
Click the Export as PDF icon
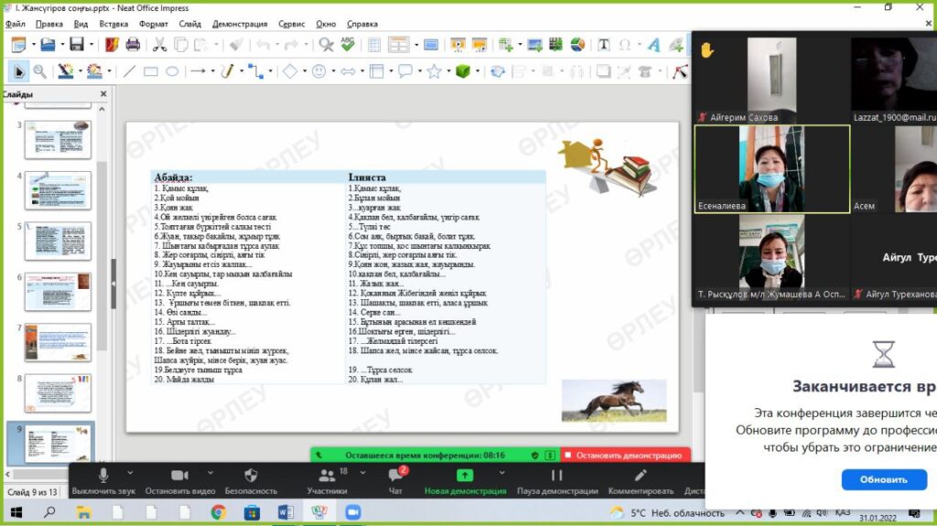click(112, 44)
